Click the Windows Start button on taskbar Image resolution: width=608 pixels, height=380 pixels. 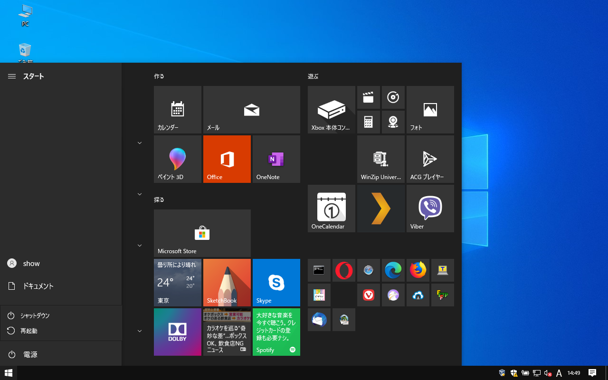tap(9, 373)
